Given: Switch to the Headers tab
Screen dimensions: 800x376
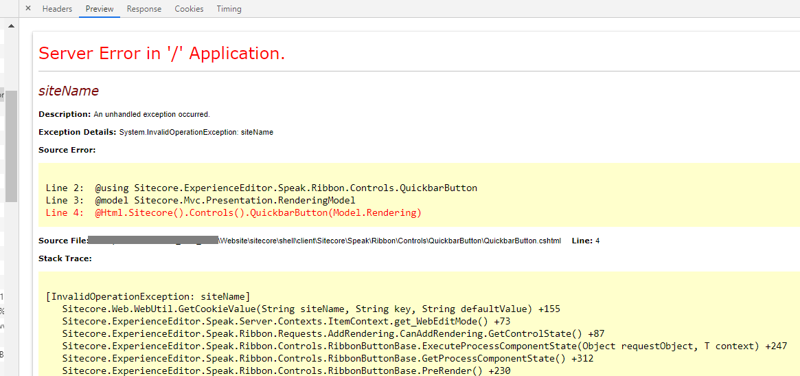Looking at the screenshot, I should click(57, 9).
